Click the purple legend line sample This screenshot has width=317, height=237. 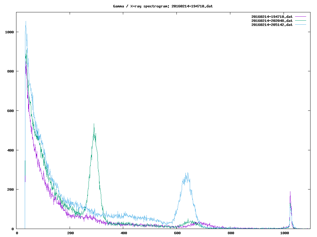coord(300,16)
